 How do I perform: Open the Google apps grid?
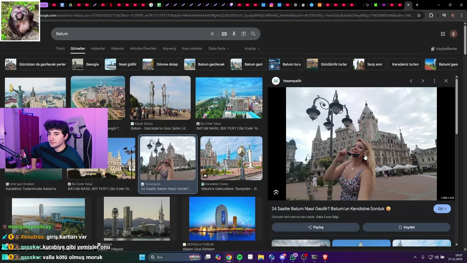pos(443,34)
